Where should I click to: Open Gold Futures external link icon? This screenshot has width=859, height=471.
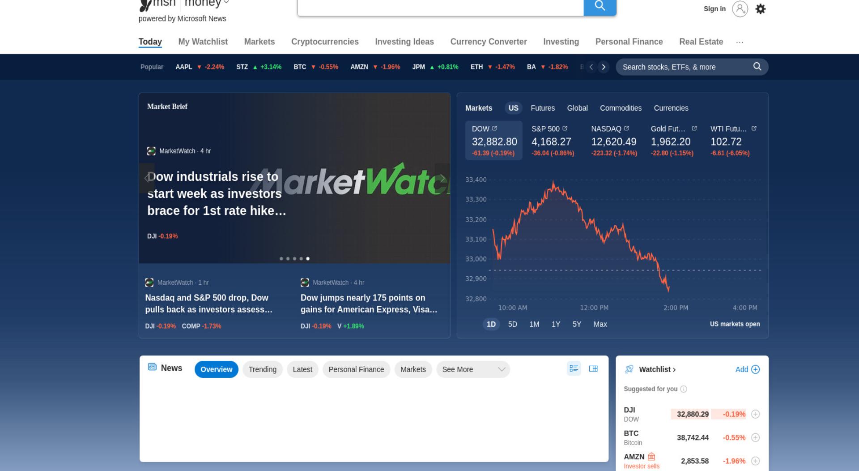coord(694,128)
